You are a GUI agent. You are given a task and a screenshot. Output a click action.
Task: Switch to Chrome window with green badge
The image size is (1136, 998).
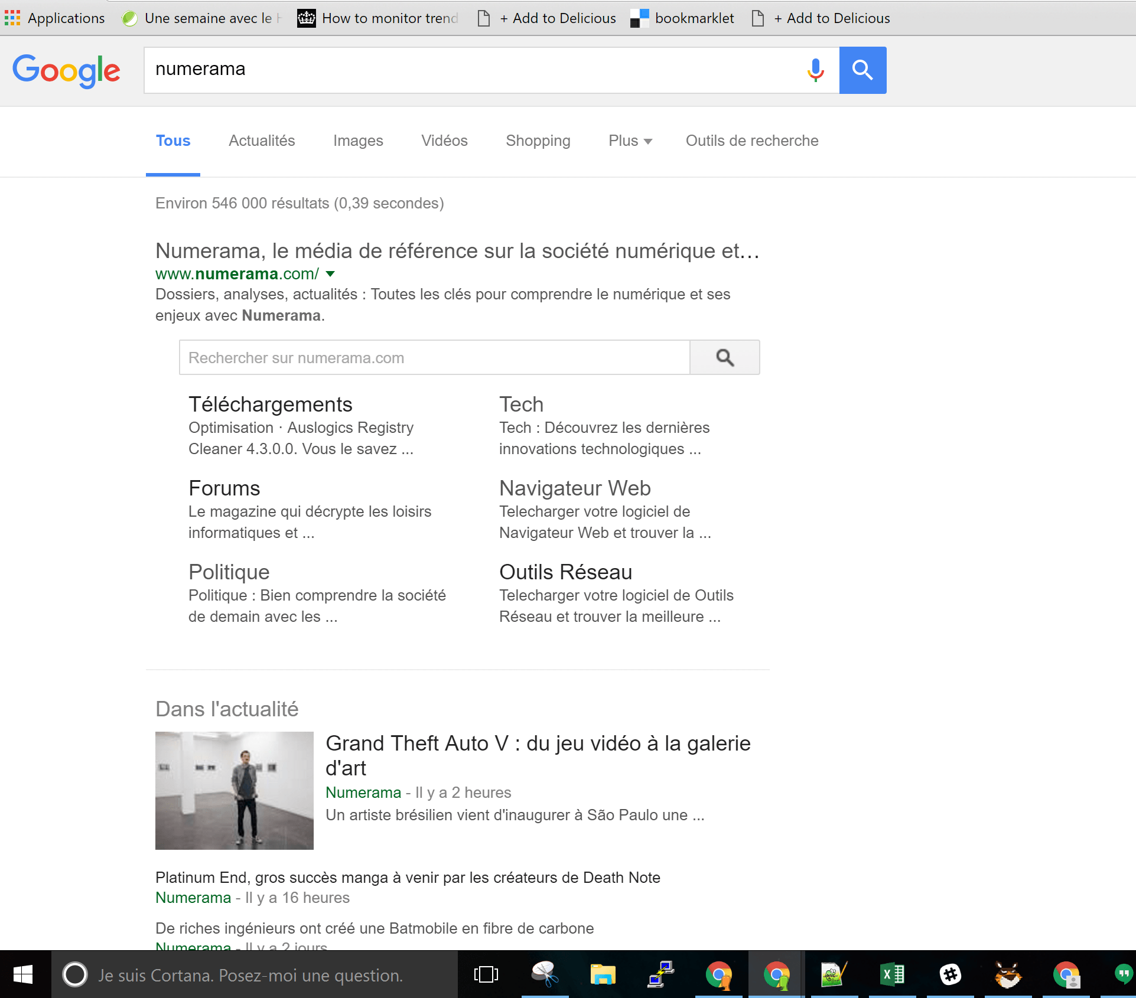776,974
